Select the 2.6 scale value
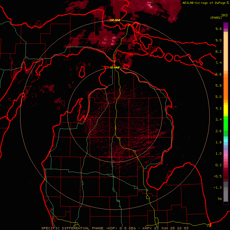The image size is (230, 230). click(218, 131)
